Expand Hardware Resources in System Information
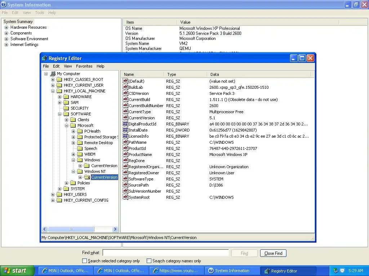 tap(6, 27)
